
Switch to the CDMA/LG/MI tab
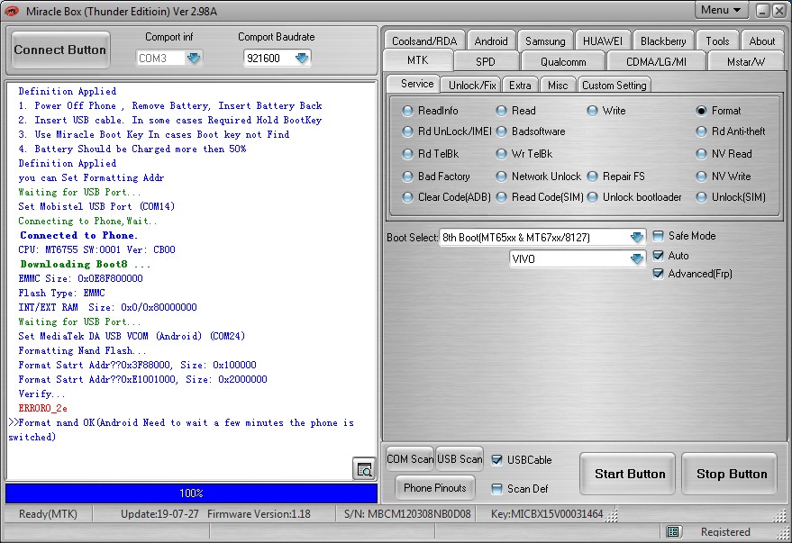coord(656,61)
